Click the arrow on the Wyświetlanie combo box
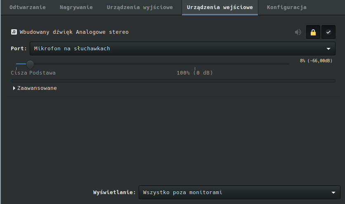 tap(333, 192)
